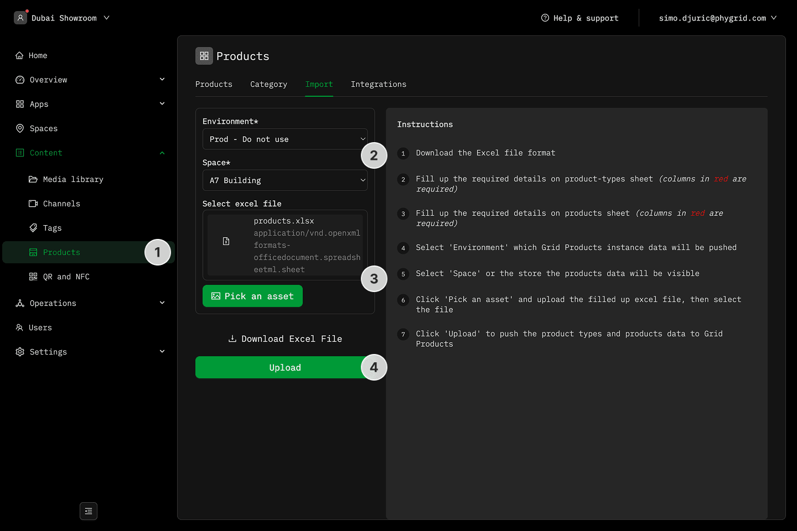Click the Help & support question icon
Viewport: 797px width, 531px height.
click(x=545, y=18)
